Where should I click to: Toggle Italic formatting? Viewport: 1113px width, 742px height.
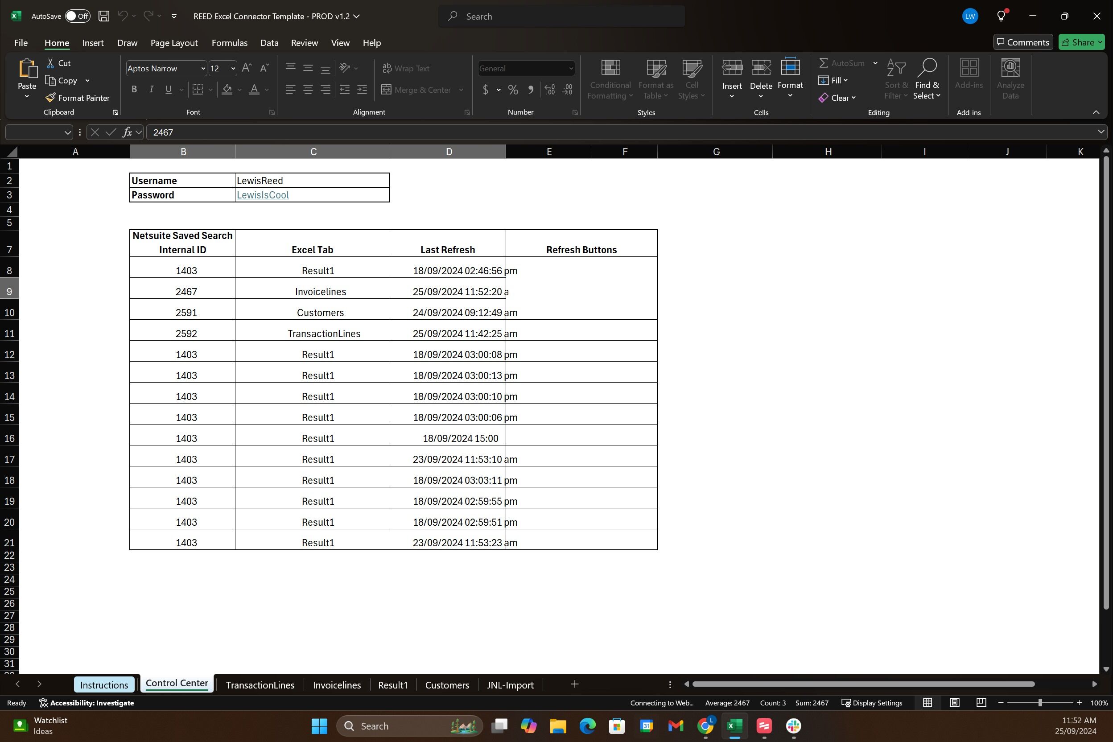pyautogui.click(x=151, y=90)
